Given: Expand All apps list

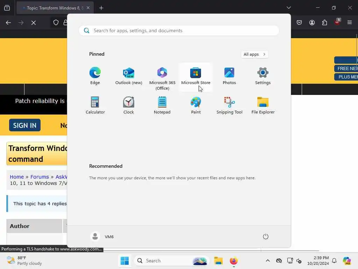Looking at the screenshot, I should coord(255,54).
